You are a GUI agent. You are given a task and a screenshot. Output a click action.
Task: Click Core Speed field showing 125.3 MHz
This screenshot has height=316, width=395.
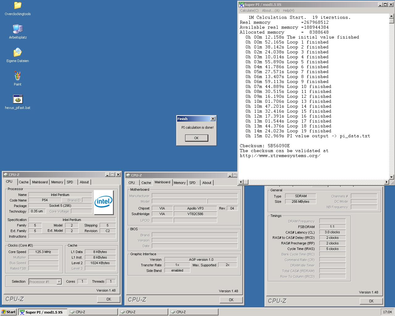coord(43,252)
